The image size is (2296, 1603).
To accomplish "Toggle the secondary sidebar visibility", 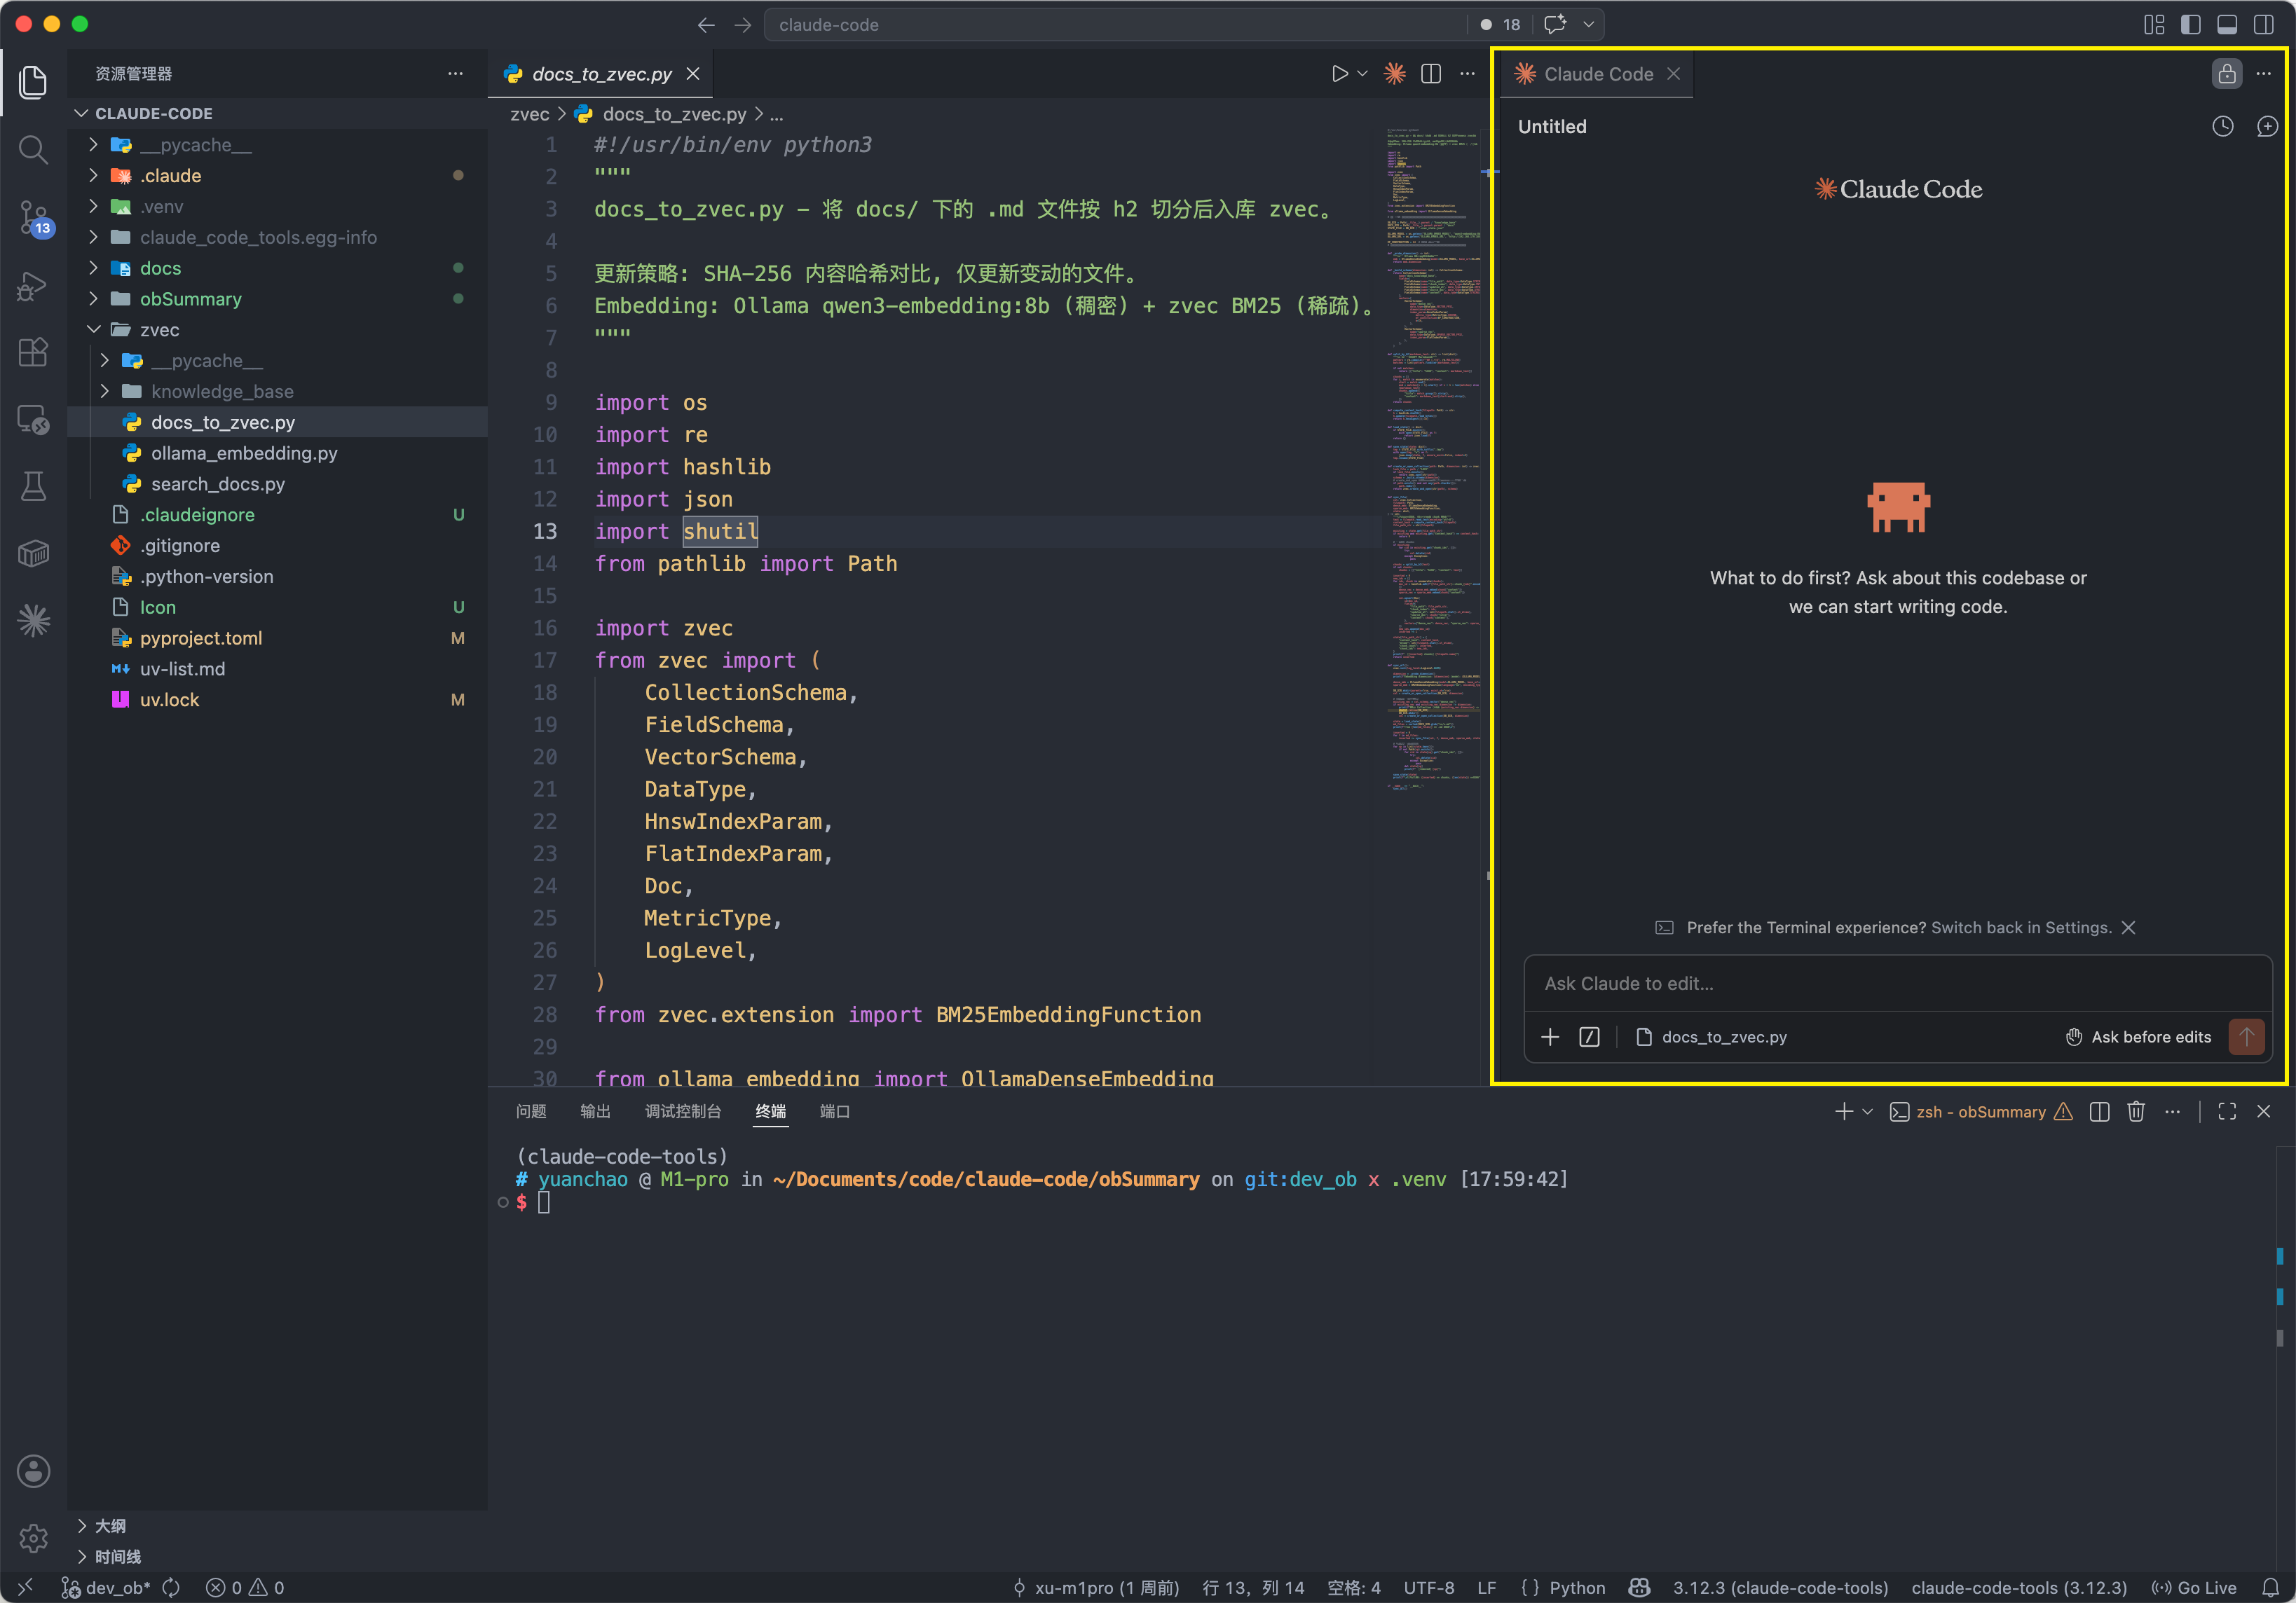I will 2264,25.
